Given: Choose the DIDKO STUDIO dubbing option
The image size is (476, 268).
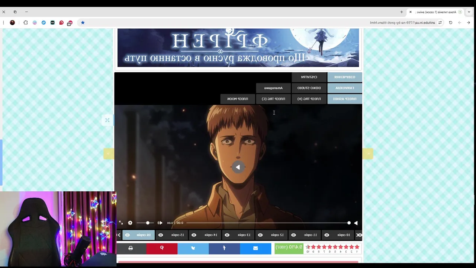Looking at the screenshot, I should 309,88.
